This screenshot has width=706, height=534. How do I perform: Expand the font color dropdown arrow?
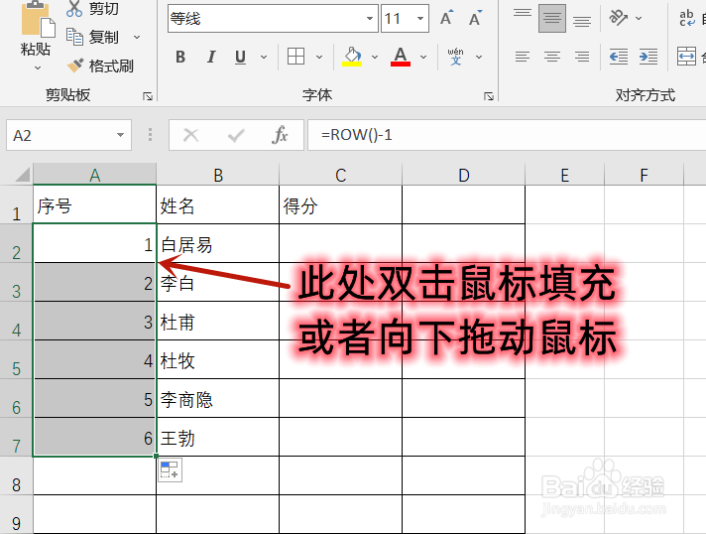[423, 57]
